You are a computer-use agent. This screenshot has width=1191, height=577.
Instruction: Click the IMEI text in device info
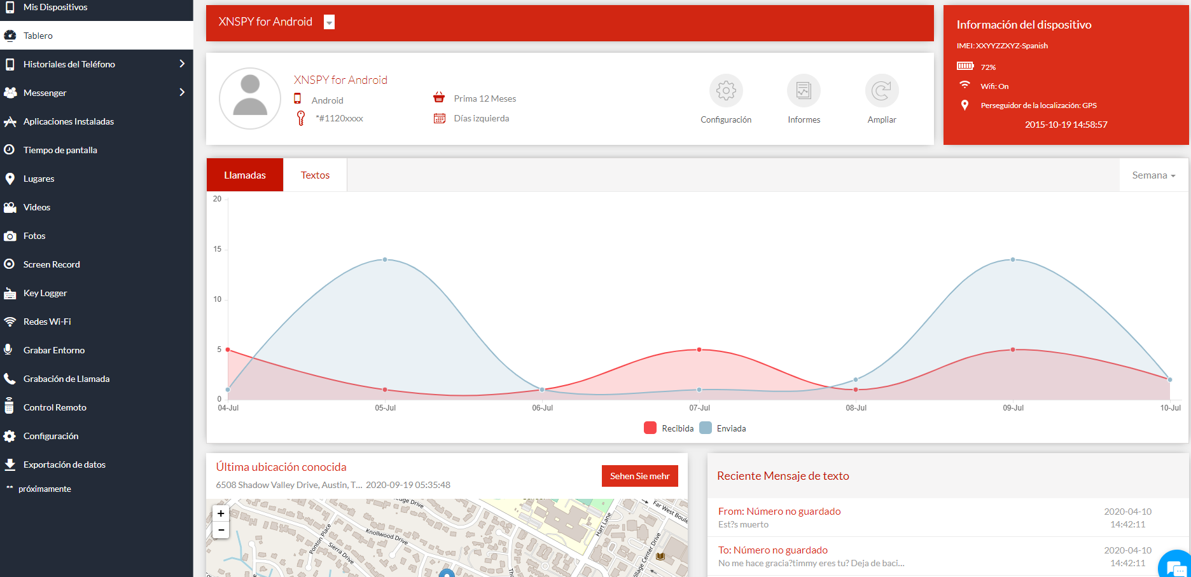pyautogui.click(x=1002, y=46)
